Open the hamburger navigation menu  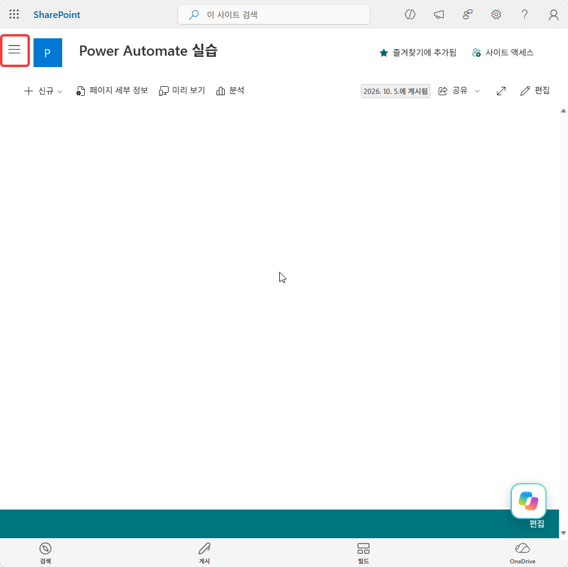pos(15,50)
